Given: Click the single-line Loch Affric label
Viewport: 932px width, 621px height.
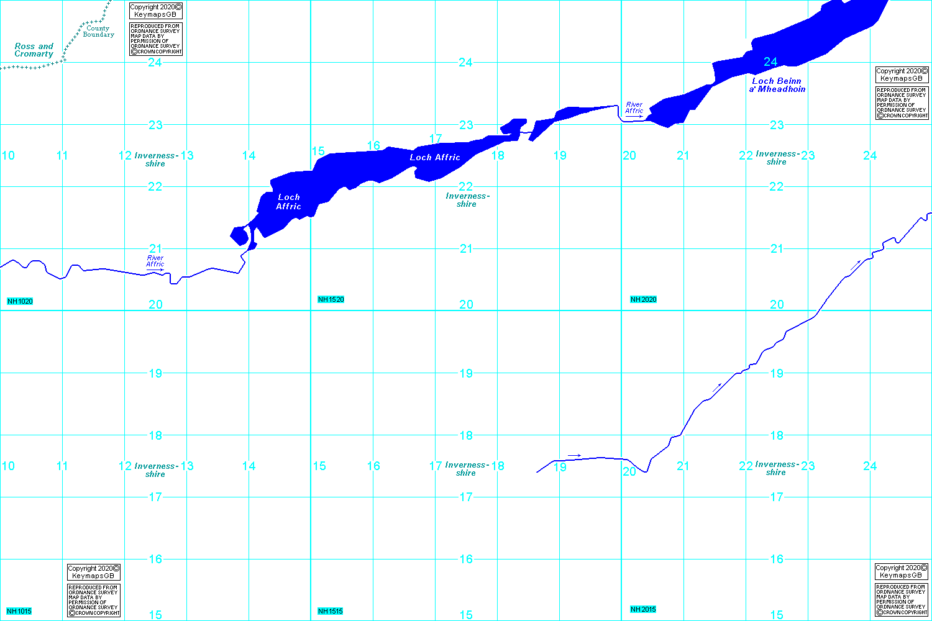Looking at the screenshot, I should click(x=435, y=157).
